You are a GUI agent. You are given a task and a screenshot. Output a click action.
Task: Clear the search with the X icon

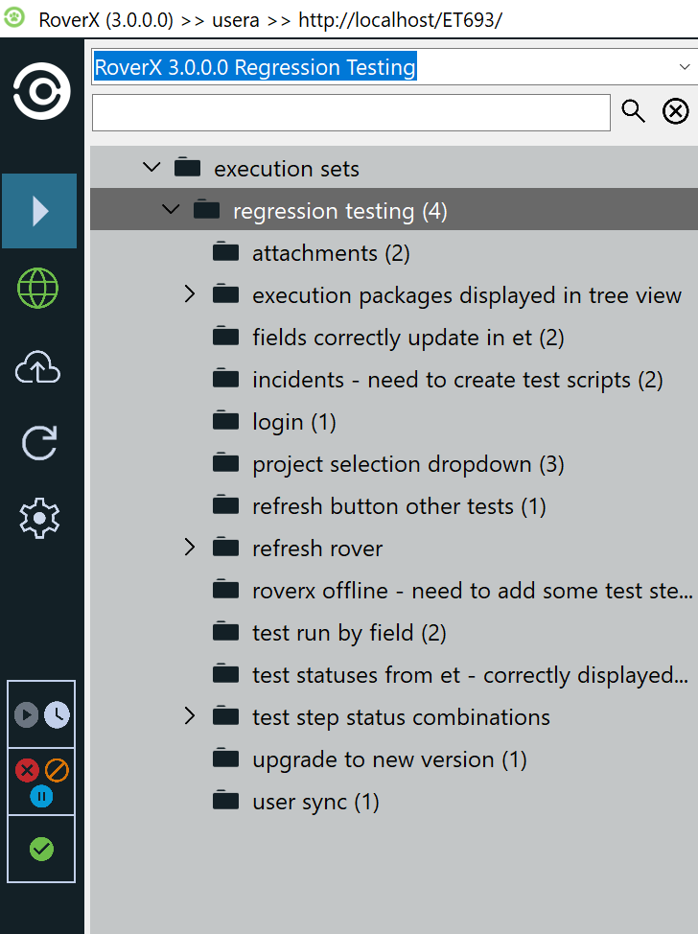[676, 111]
